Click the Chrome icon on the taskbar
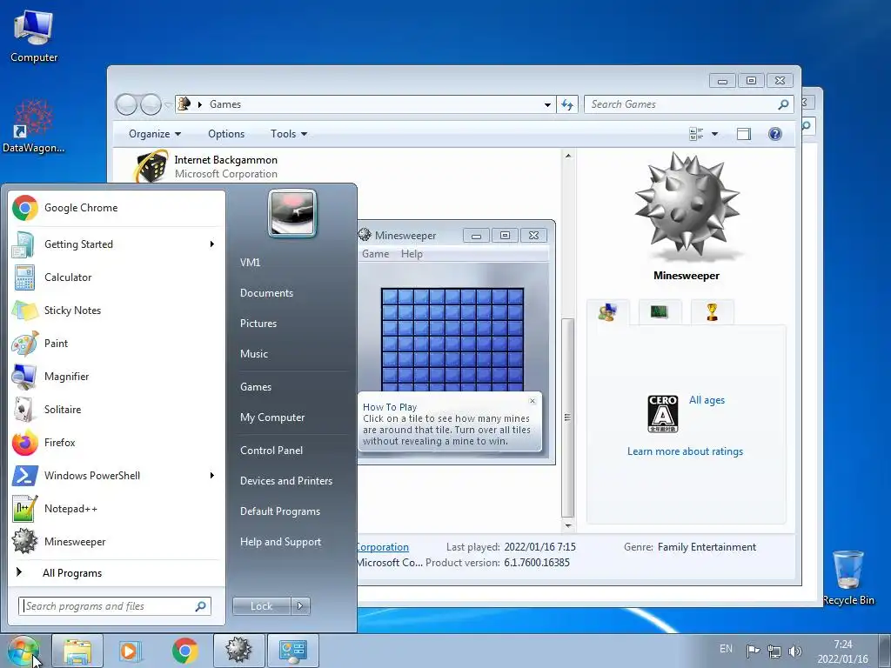 pyautogui.click(x=184, y=651)
